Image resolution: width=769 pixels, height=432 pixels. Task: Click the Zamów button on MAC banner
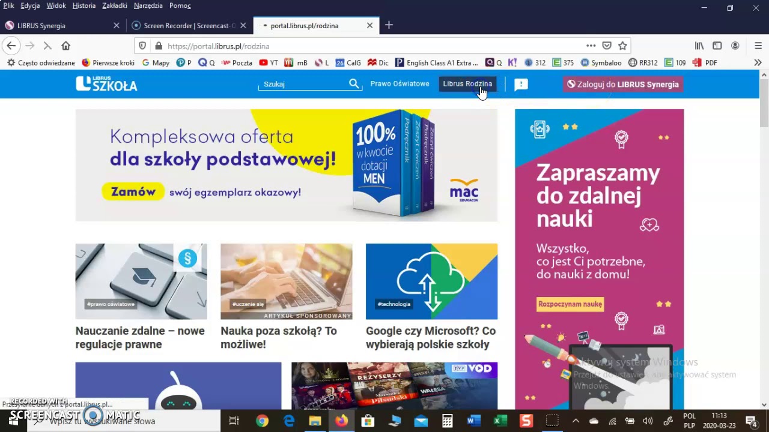coord(133,192)
